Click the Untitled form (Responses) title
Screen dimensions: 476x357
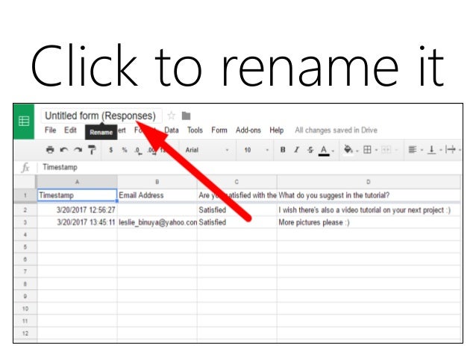pos(100,116)
